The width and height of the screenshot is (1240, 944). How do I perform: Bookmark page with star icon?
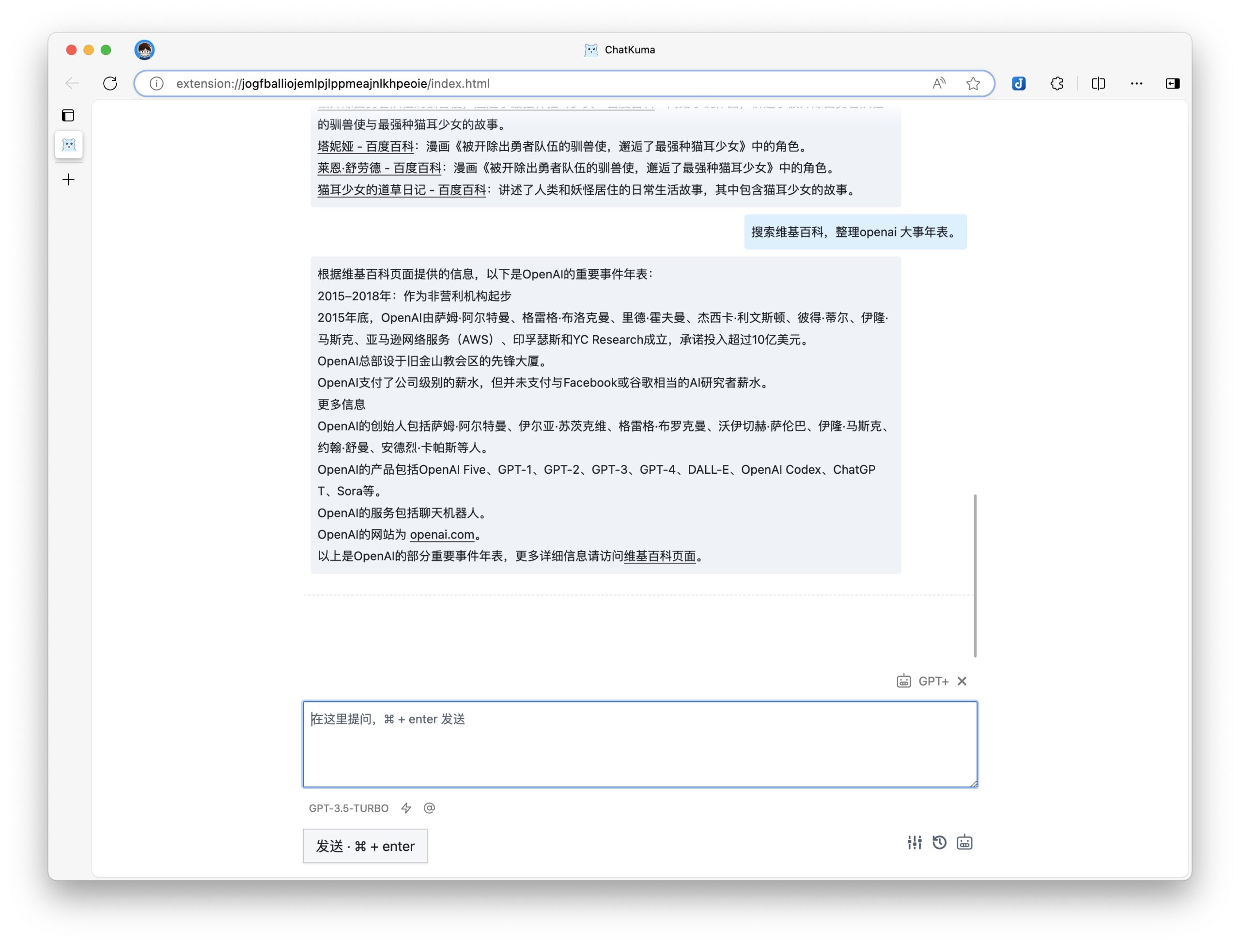[x=973, y=84]
